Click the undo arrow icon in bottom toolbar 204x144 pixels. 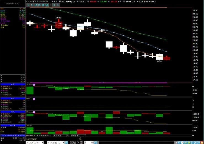coord(192,143)
